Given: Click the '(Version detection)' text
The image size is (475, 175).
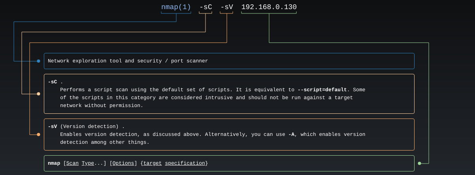Looking at the screenshot, I should coord(89,127).
